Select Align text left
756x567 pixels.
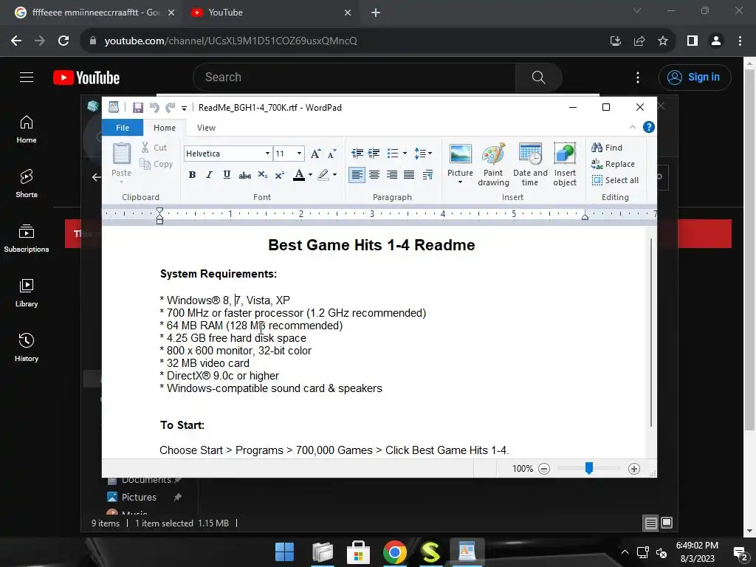point(357,174)
